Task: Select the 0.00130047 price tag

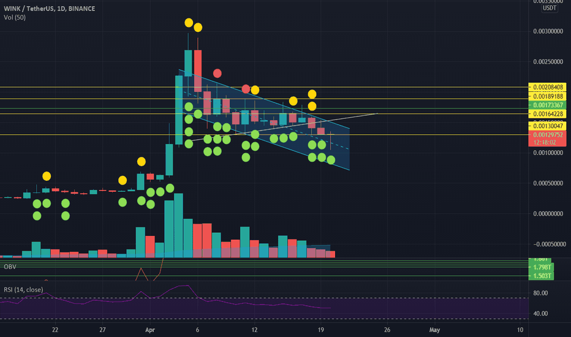Action: click(x=547, y=126)
